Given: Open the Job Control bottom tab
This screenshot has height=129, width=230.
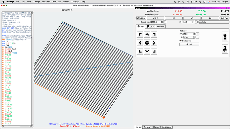Looking at the screenshot, I should 166,127.
